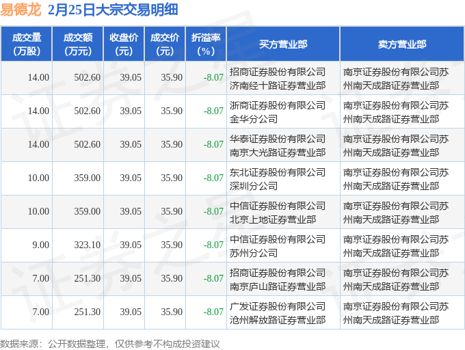
Task: Click the 2月25日大宗交易明细 title text
Action: (x=113, y=10)
